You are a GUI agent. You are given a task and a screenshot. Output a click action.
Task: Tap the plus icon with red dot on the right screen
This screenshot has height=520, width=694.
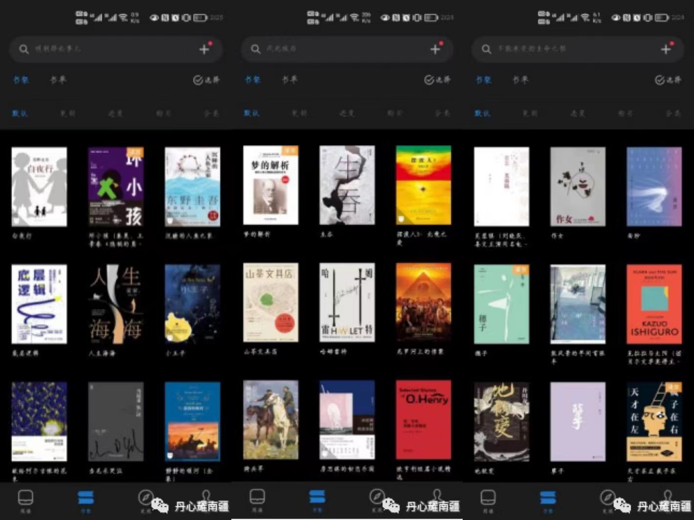click(x=666, y=49)
